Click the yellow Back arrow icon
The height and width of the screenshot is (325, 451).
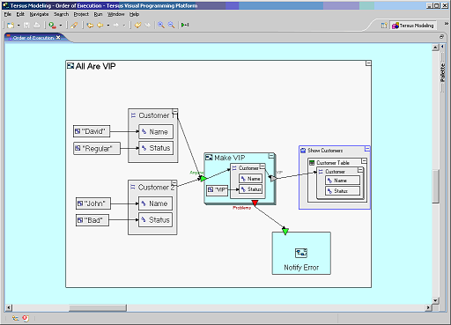[100, 26]
